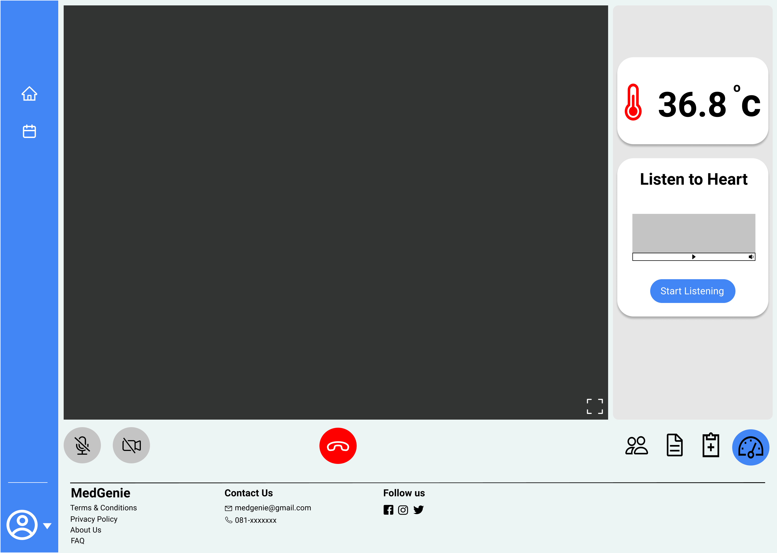The height and width of the screenshot is (553, 777).
Task: End the call with red hang-up button
Action: (x=338, y=446)
